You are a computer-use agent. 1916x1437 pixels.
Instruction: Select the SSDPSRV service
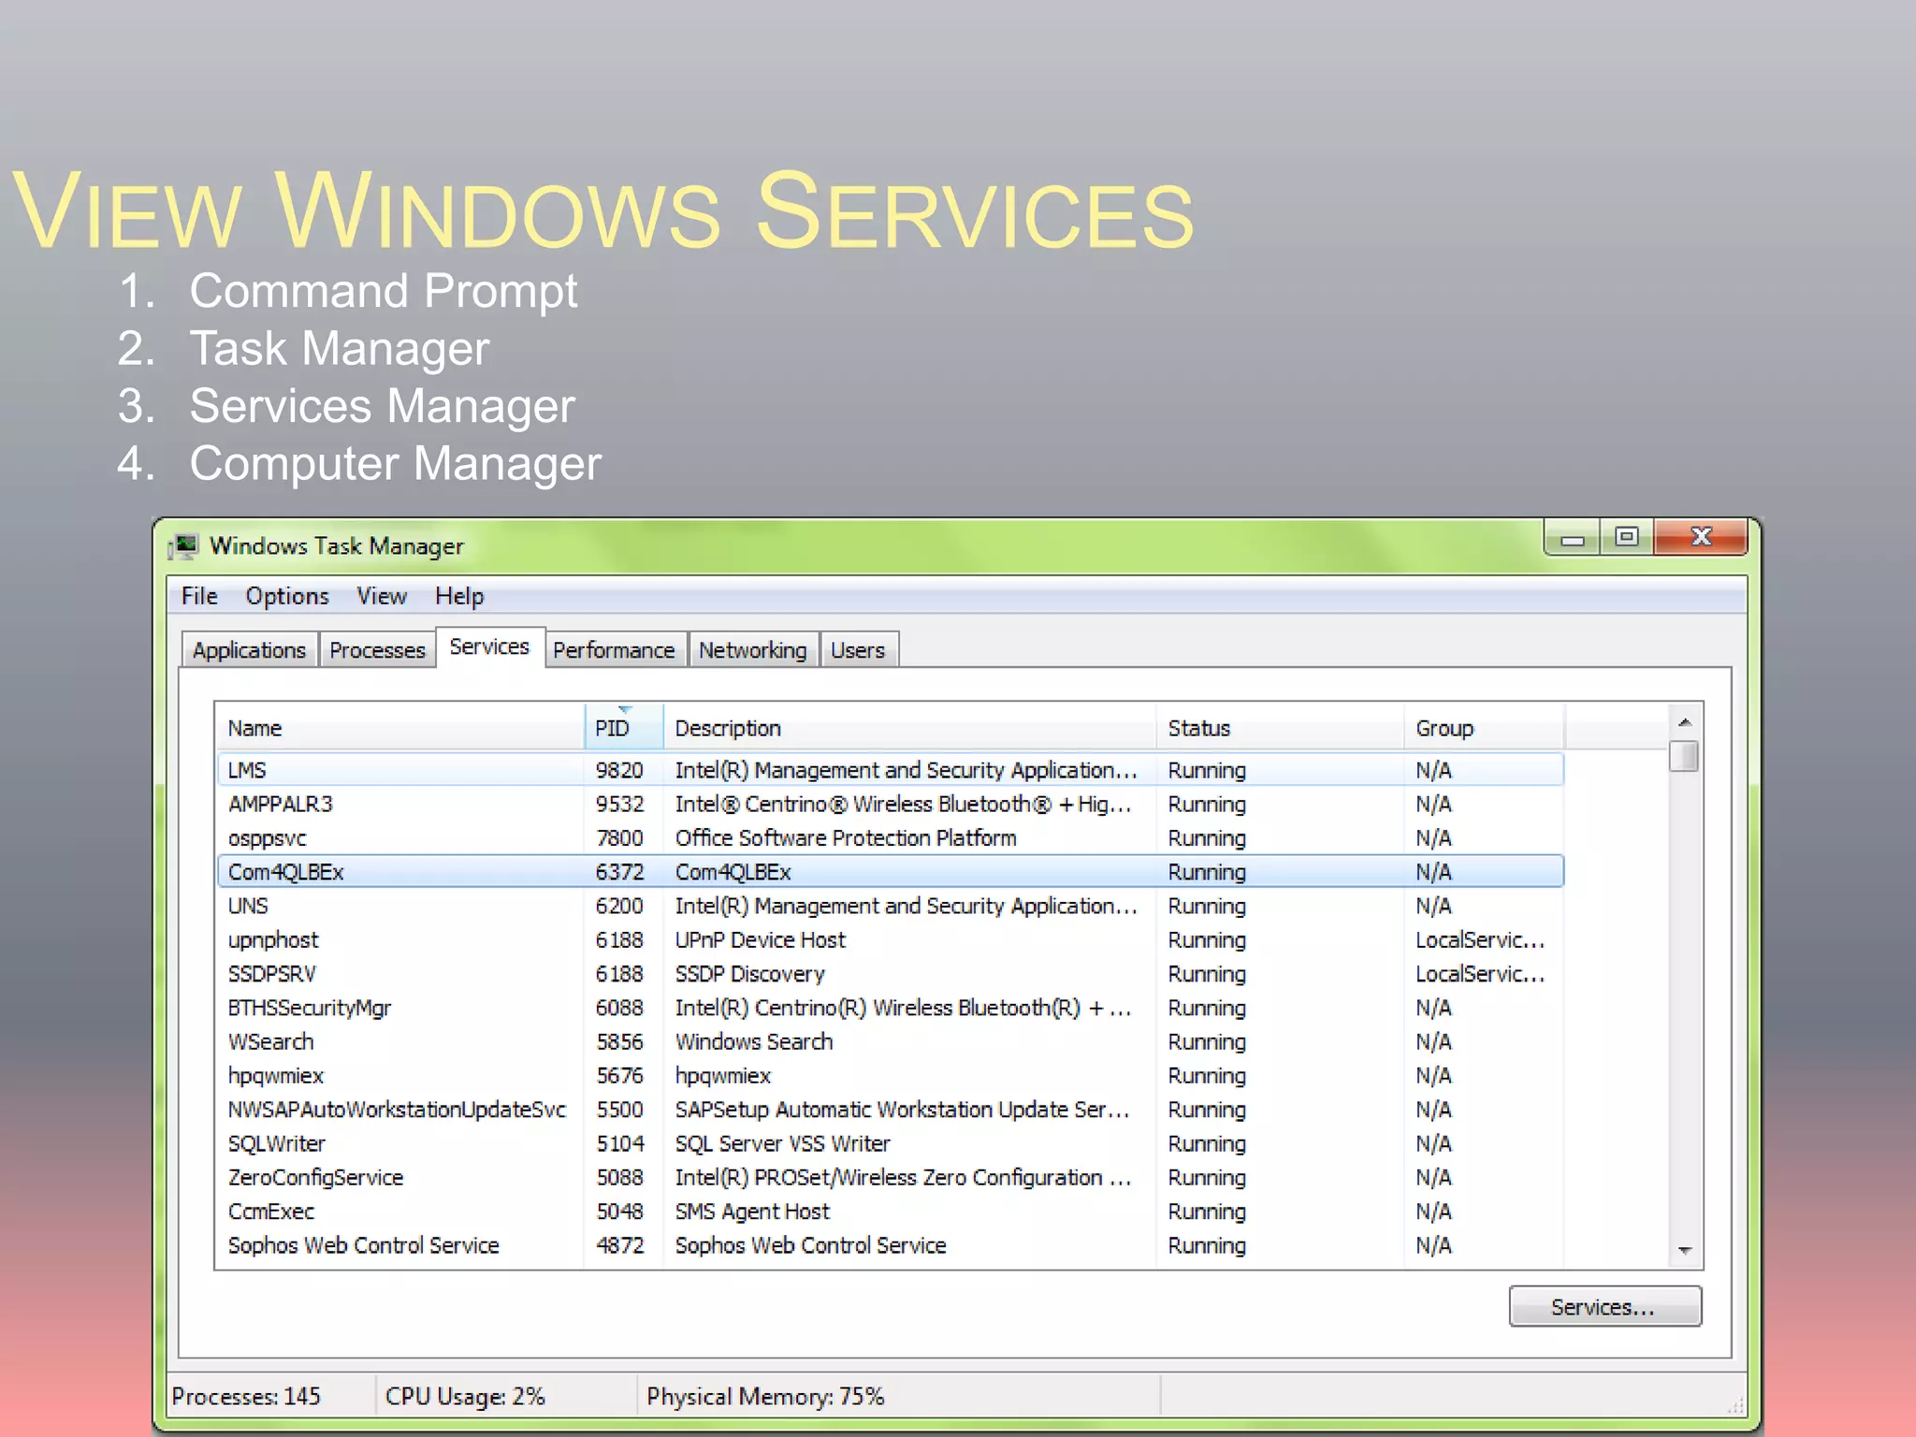pyautogui.click(x=272, y=974)
